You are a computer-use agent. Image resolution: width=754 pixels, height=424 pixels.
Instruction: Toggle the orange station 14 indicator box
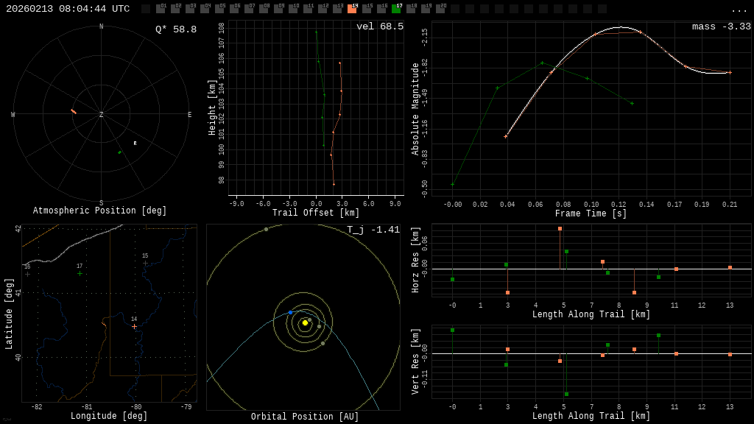point(352,9)
